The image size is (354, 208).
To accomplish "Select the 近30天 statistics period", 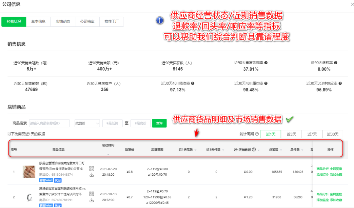I will 333,134.
